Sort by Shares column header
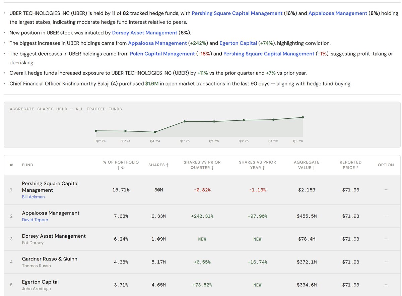Image resolution: width=402 pixels, height=296 pixels. tap(158, 165)
